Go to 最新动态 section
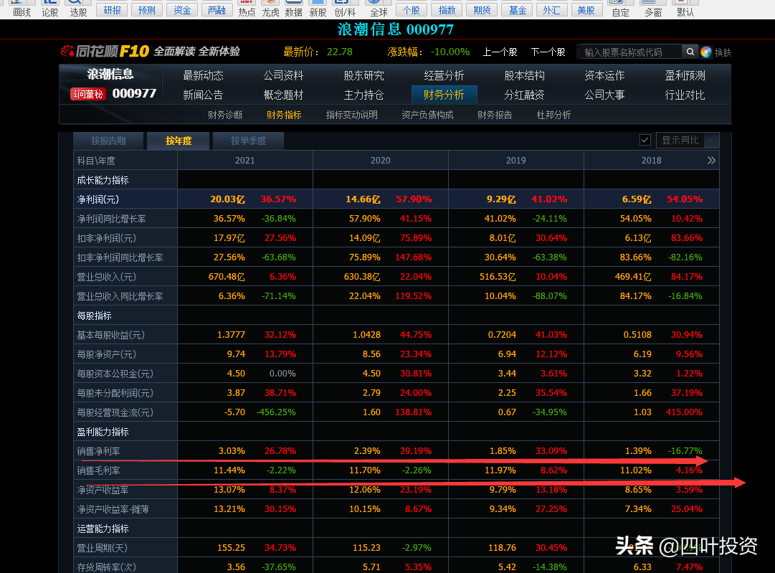The height and width of the screenshot is (573, 775). pos(203,75)
